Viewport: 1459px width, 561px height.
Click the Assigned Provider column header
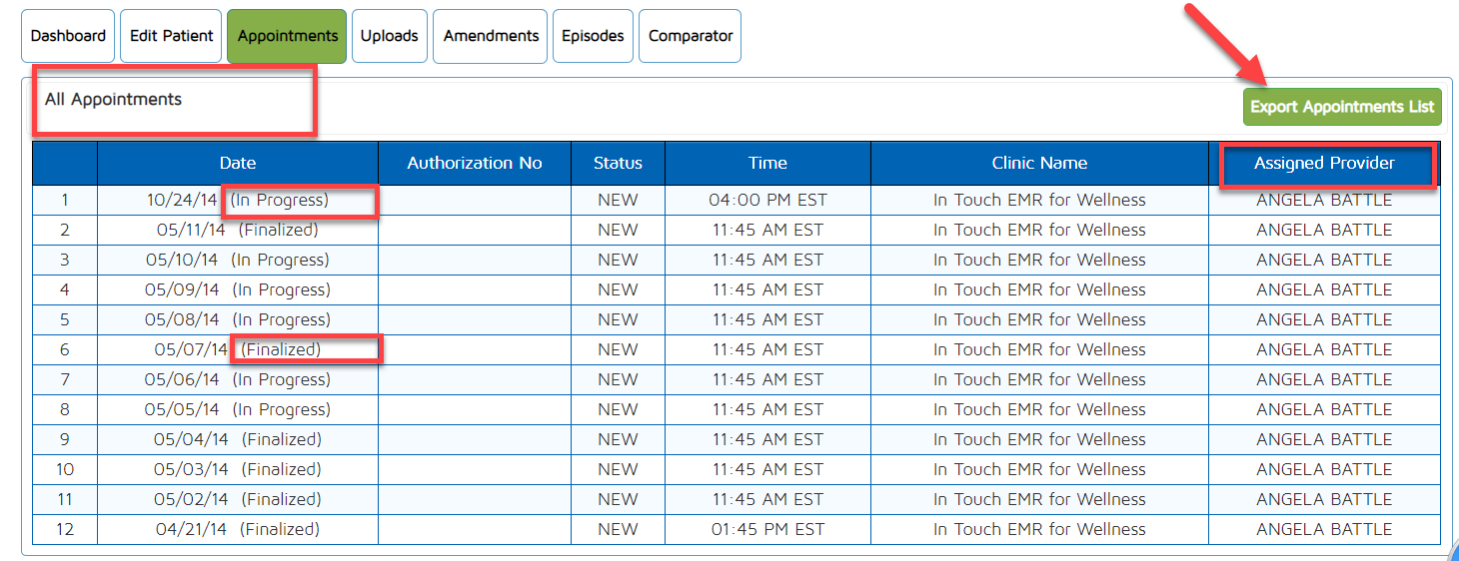tap(1324, 163)
